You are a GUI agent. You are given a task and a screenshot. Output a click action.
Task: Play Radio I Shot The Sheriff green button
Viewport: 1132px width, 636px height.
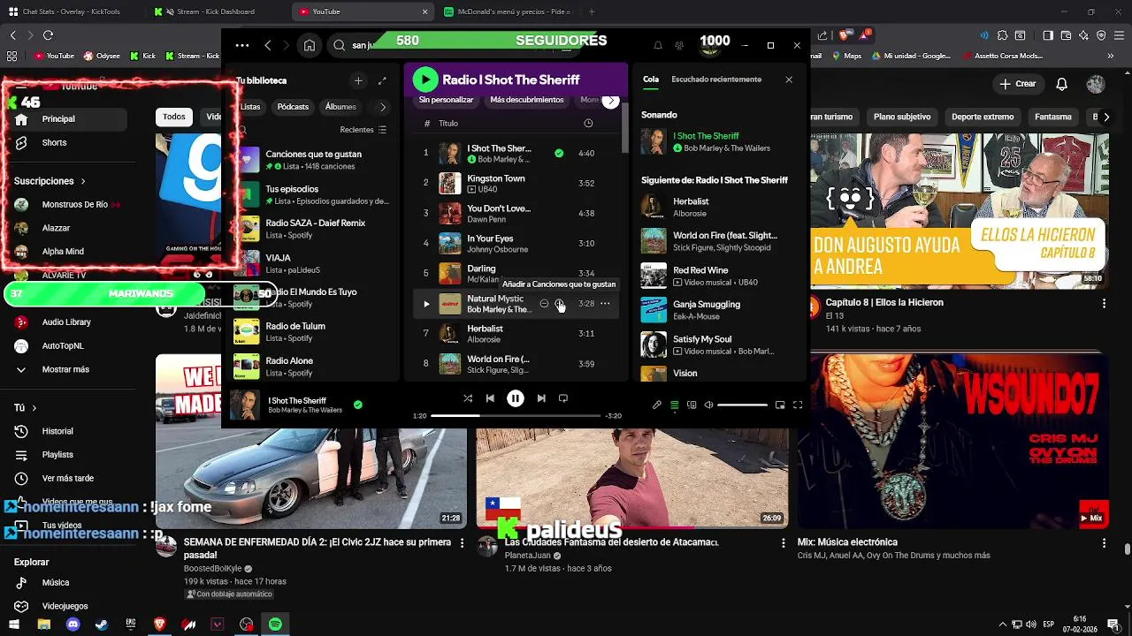425,79
